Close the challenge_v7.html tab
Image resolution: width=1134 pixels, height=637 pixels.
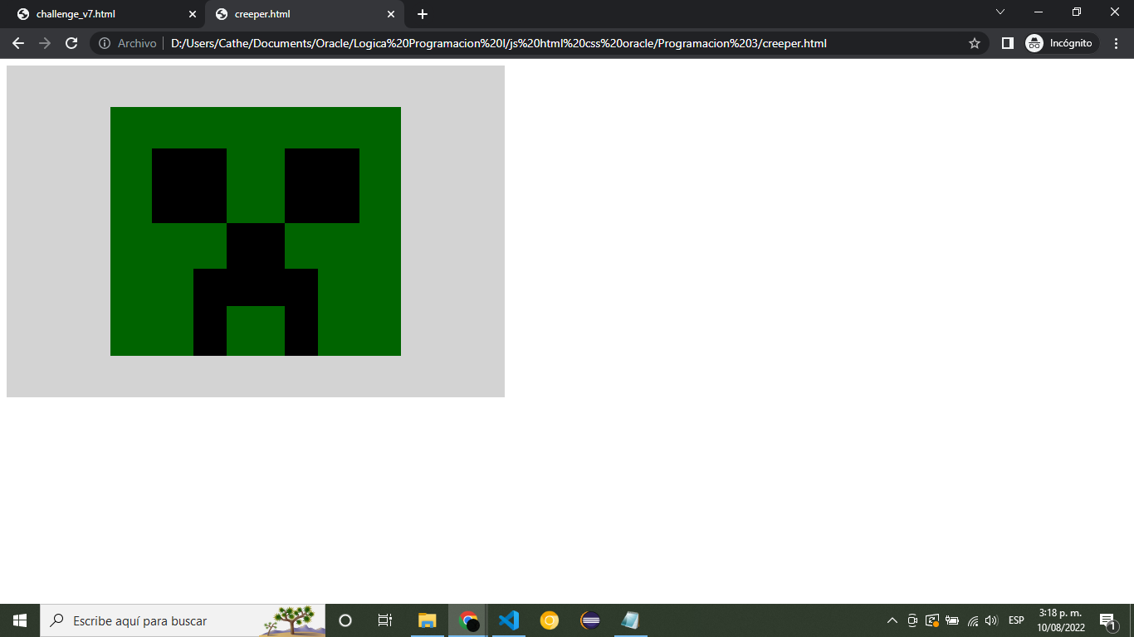(x=193, y=14)
